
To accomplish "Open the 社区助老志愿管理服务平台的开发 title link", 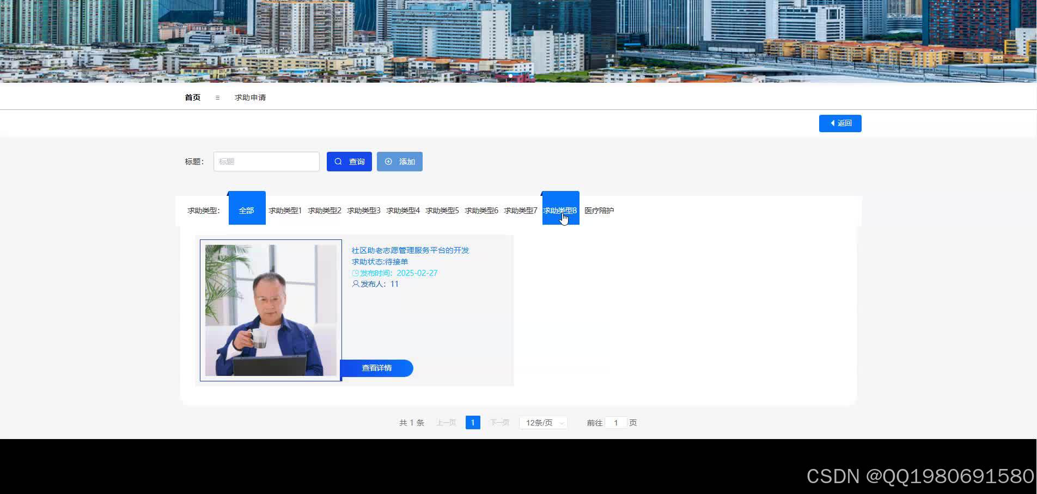I will point(410,251).
